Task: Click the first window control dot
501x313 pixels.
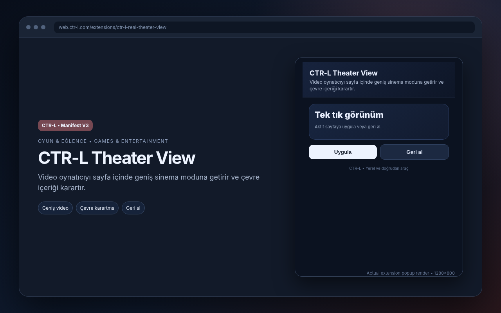Action: [28, 27]
